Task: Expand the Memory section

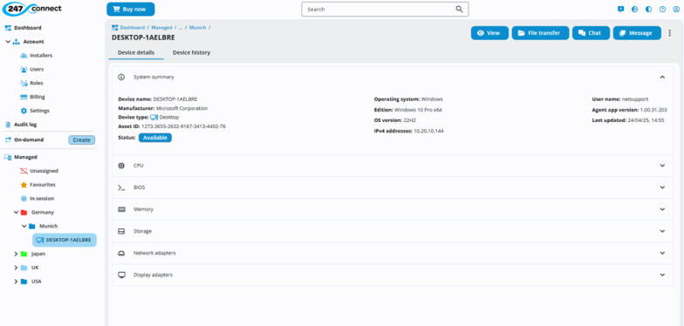Action: point(662,209)
